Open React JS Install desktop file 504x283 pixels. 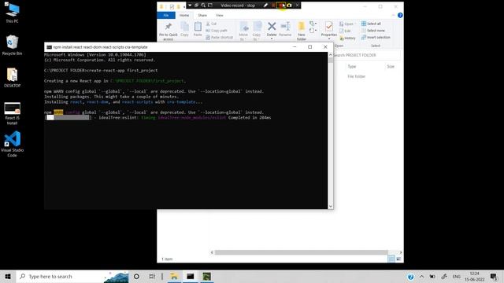tap(12, 113)
